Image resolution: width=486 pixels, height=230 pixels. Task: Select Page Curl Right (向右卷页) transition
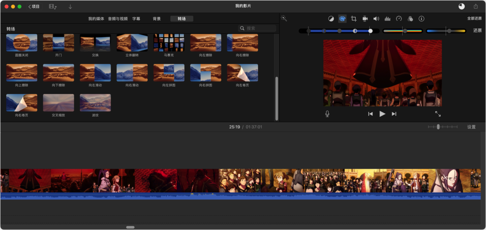point(22,103)
